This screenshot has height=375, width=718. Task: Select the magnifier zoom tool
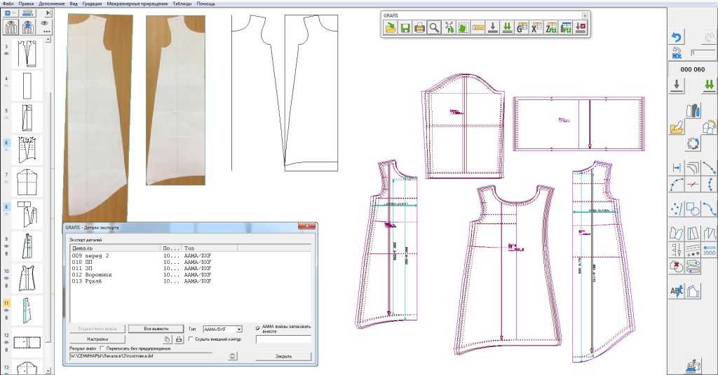pyautogui.click(x=434, y=28)
